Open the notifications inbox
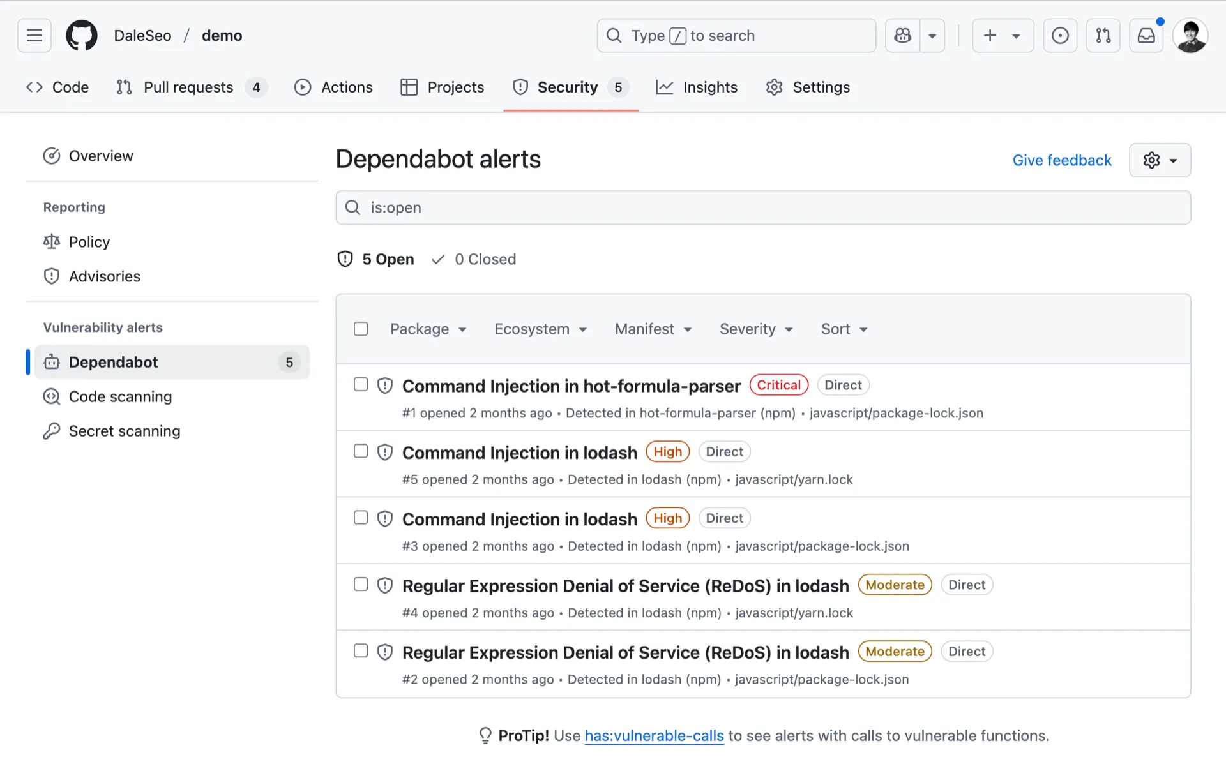 pos(1146,36)
